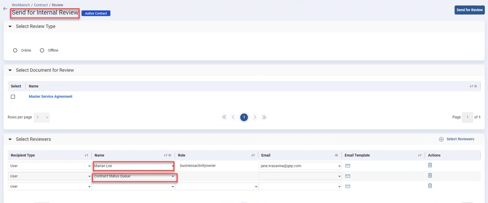This screenshot has height=203, width=488.
Task: Open the Master Service Agreement link
Action: tap(50, 97)
